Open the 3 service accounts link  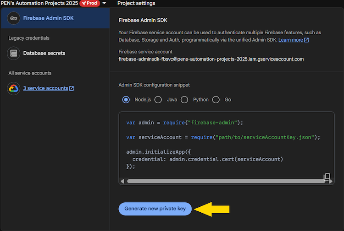pyautogui.click(x=45, y=88)
